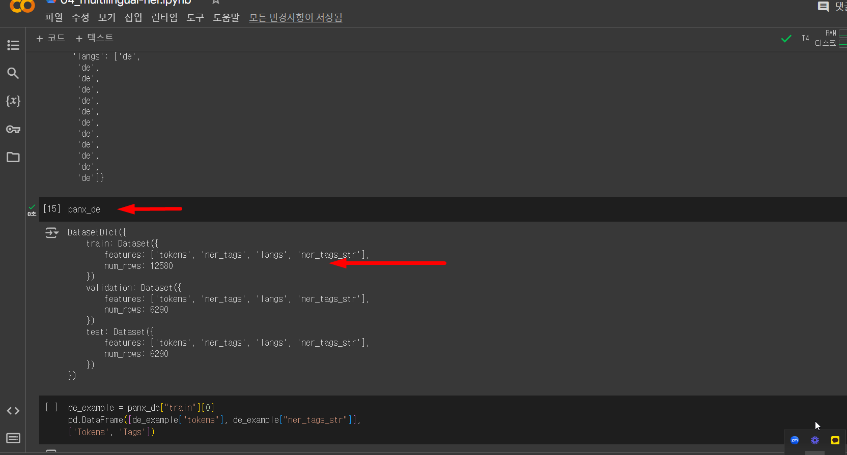Open the command palette panel
847x455 pixels.
(x=13, y=438)
